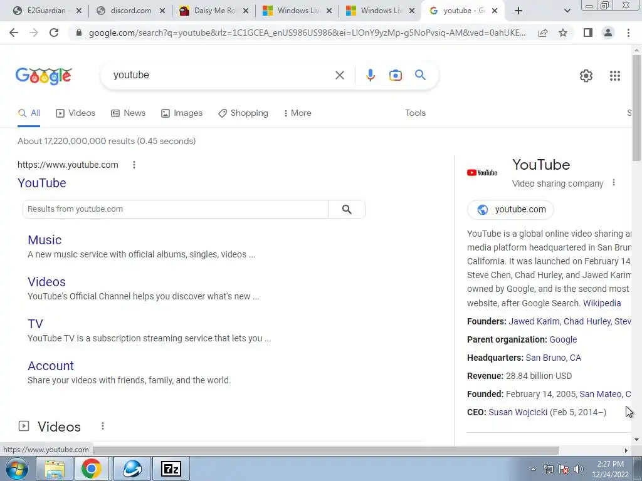
Task: Go back to the previous page
Action: click(14, 33)
